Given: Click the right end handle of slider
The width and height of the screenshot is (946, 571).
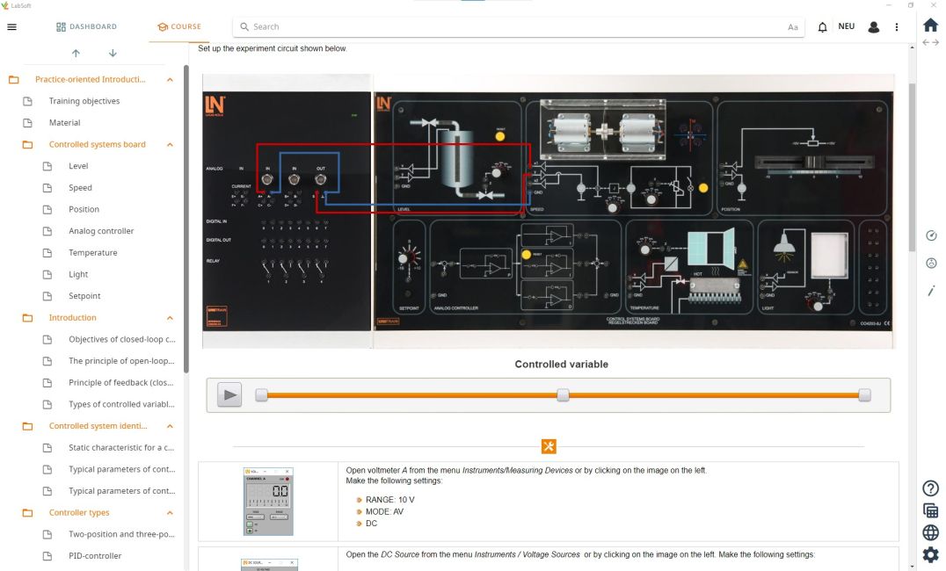Looking at the screenshot, I should pyautogui.click(x=864, y=395).
